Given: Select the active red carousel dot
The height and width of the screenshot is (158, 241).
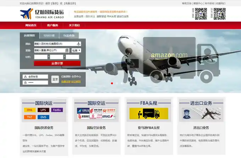Looking at the screenshot, I should [x=112, y=83].
